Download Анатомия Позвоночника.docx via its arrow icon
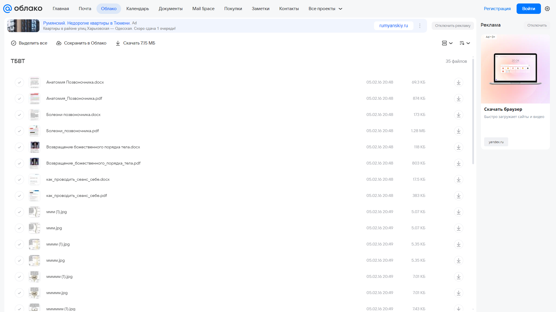The height and width of the screenshot is (312, 556). (x=458, y=82)
